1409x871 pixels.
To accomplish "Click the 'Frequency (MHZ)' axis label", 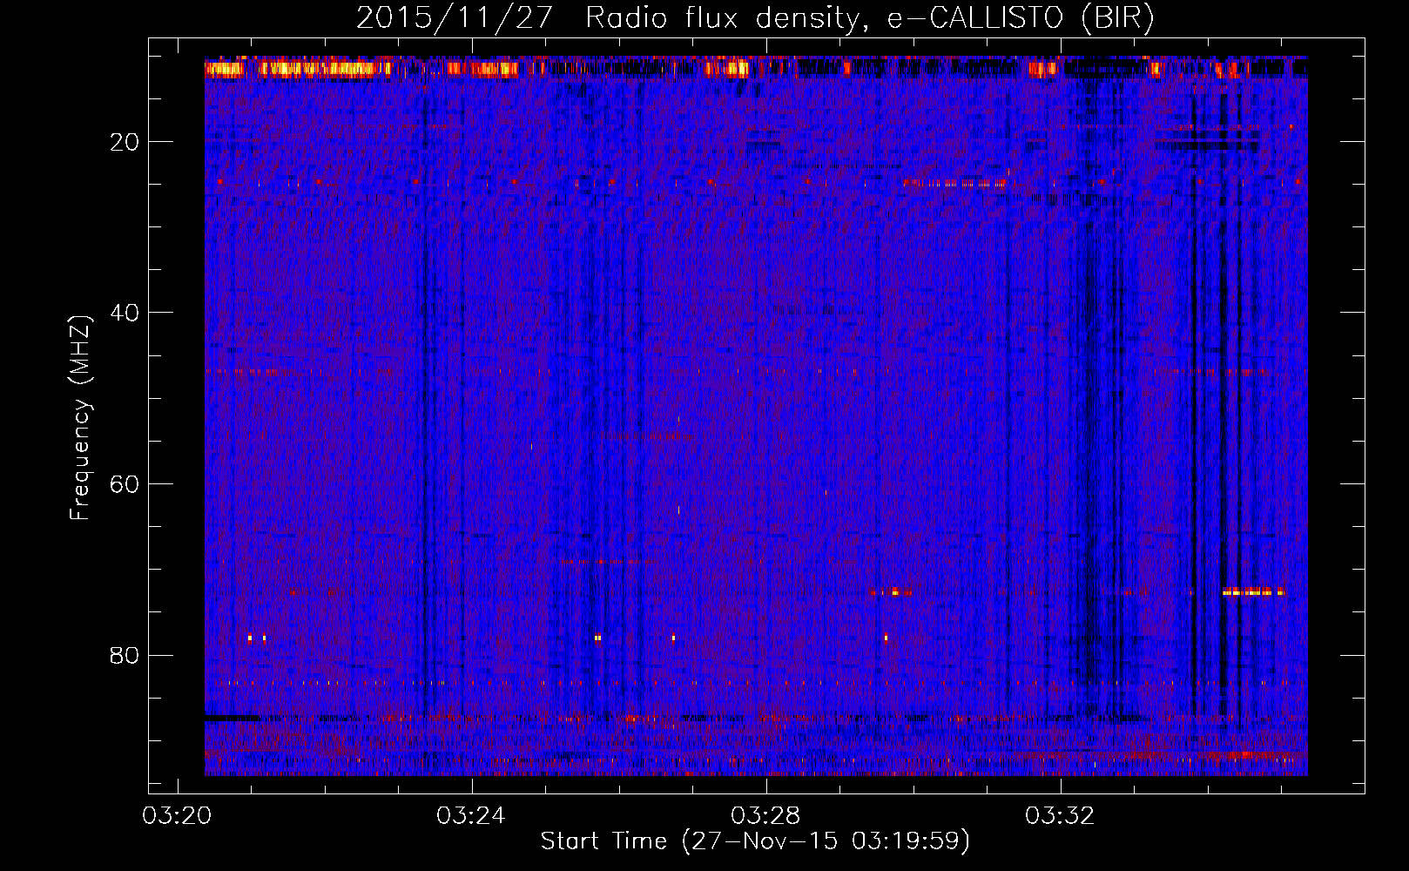I will point(80,418).
